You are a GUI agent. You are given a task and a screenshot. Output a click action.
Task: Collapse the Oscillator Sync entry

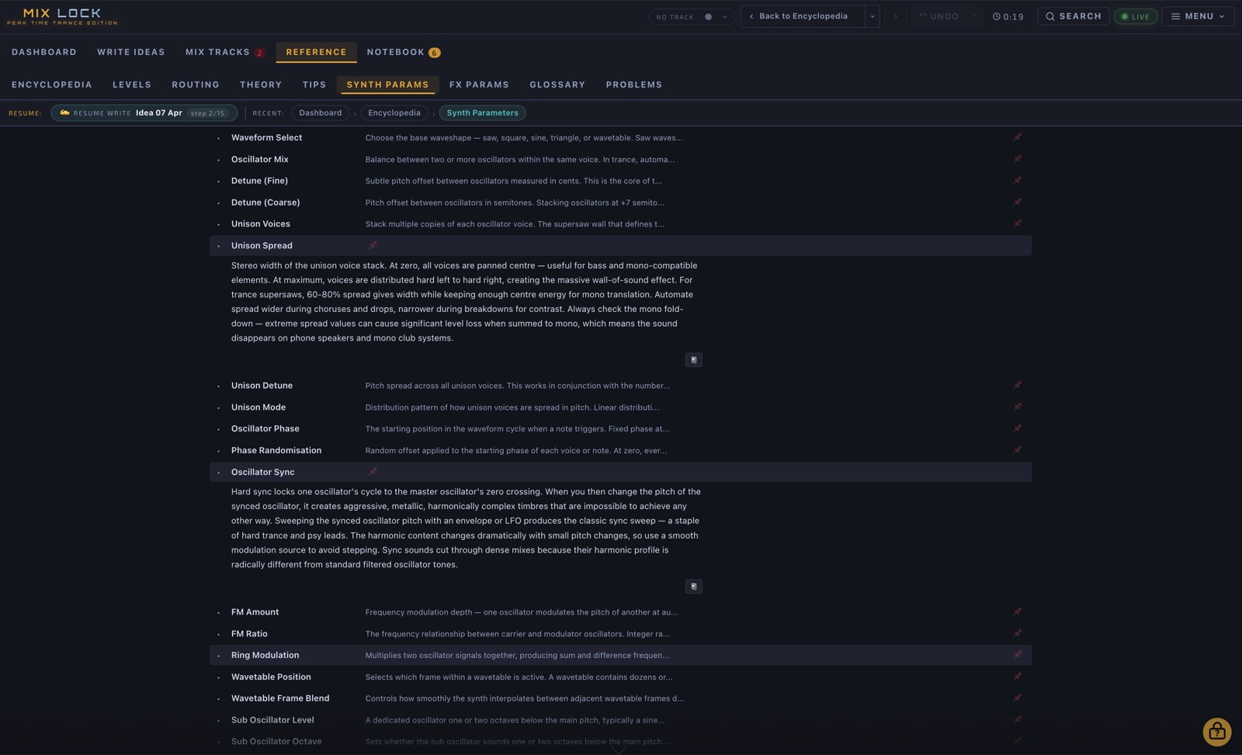[x=620, y=472]
